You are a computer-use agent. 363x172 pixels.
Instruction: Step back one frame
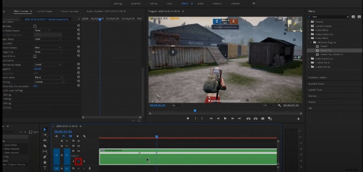tap(218, 119)
